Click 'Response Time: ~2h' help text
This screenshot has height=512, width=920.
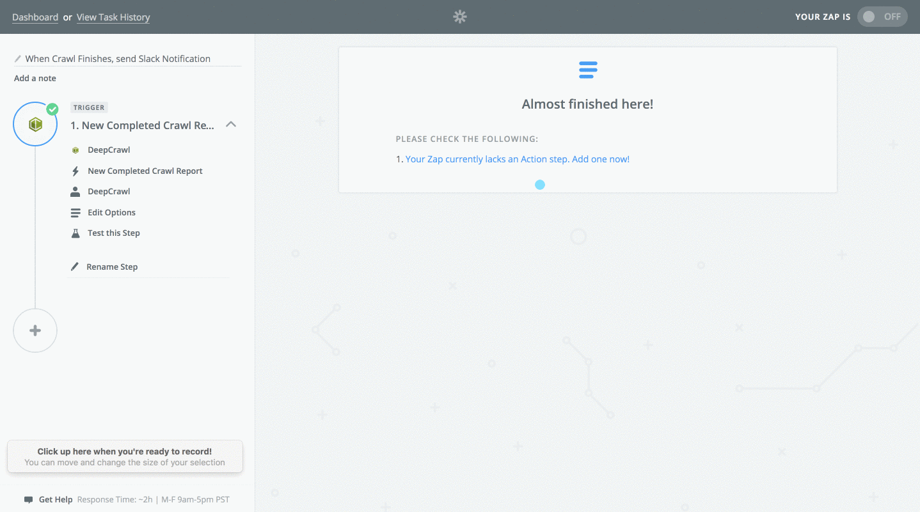click(115, 500)
